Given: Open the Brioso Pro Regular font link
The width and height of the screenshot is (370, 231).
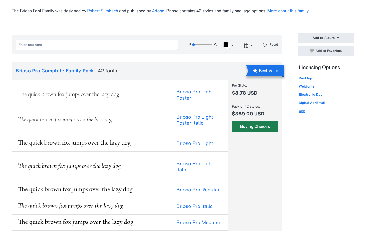Looking at the screenshot, I should tap(198, 190).
